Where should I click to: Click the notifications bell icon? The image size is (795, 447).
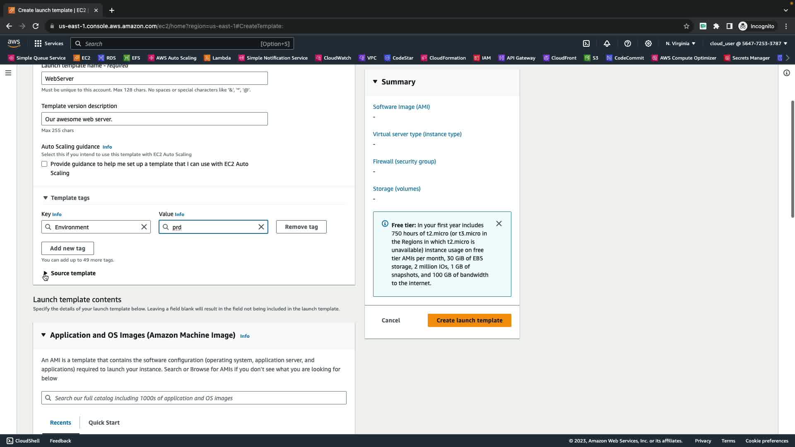[x=607, y=43]
